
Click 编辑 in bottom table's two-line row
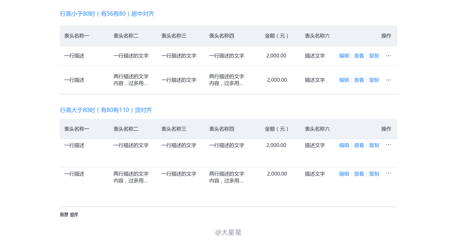click(344, 174)
